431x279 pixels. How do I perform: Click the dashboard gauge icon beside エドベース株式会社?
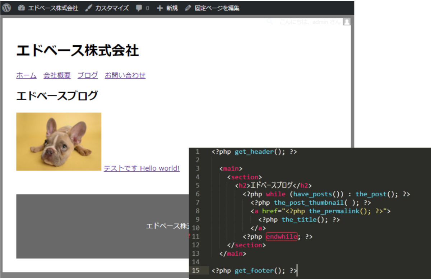21,8
